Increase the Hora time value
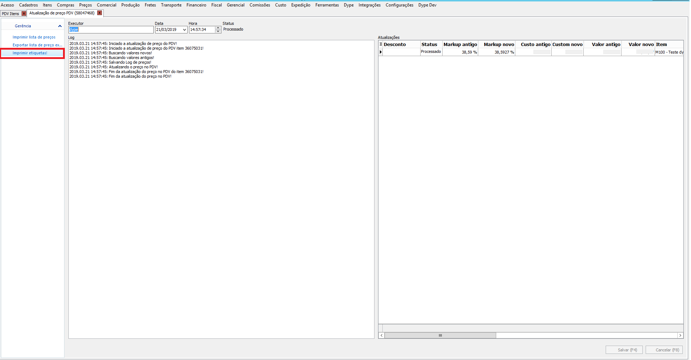691x360 pixels. (x=218, y=28)
